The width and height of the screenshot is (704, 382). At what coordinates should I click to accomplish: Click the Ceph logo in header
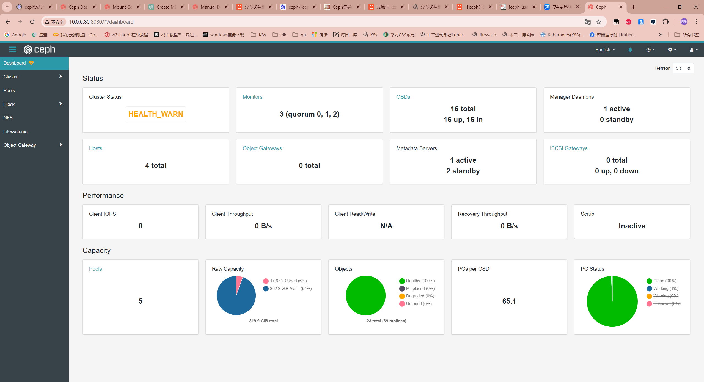(x=39, y=49)
